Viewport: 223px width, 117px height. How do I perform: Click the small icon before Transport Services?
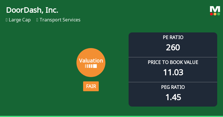[x=37, y=20]
